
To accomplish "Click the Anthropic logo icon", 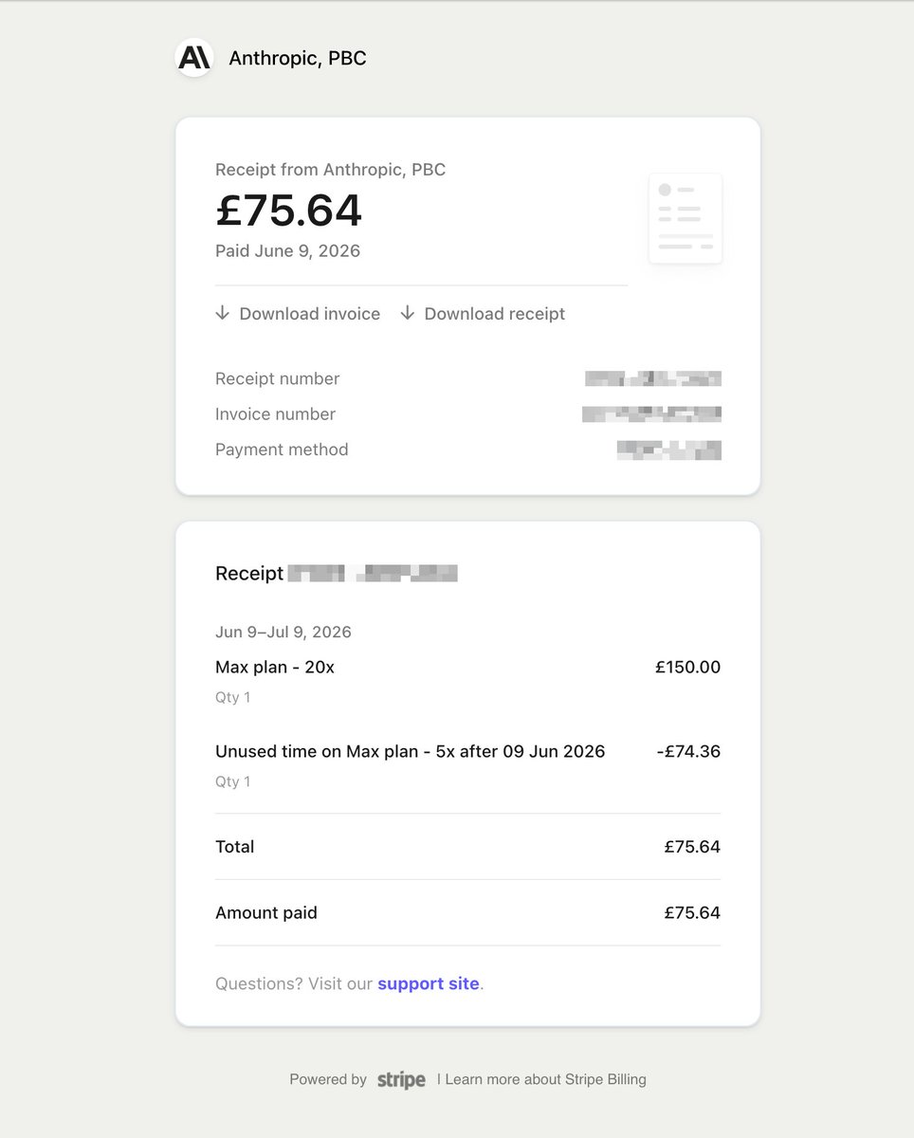I will pos(194,58).
